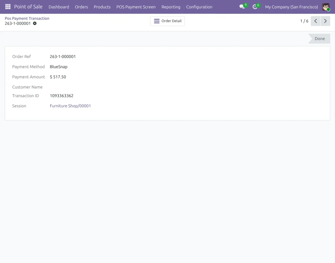Viewport: 335px width, 263px height.
Task: Click the Order Ref value 263-1-000001
Action: coord(63,57)
